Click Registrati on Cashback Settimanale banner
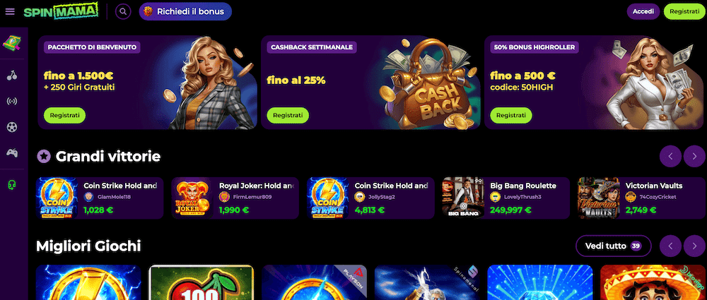Viewport: 707px width, 300px height. click(x=288, y=115)
